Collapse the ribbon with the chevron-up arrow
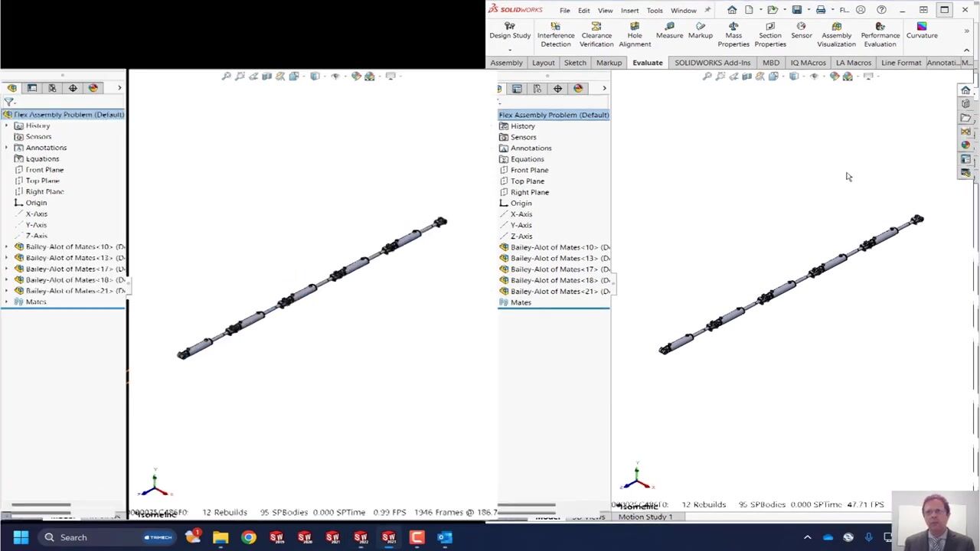 966,50
